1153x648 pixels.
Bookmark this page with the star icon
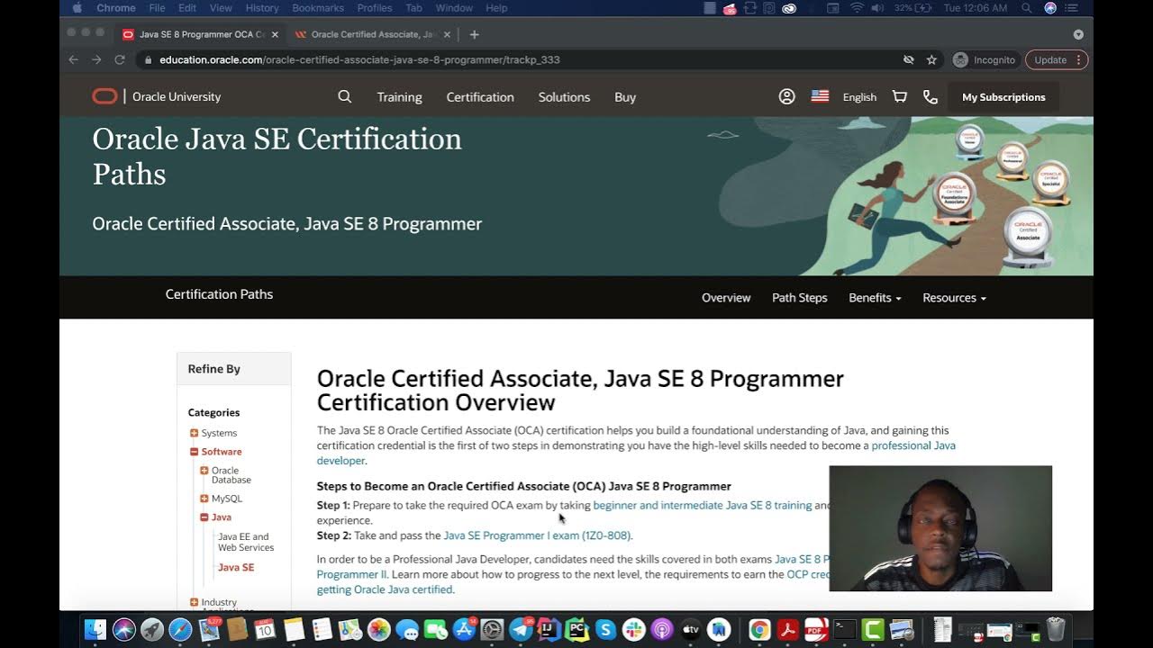931,59
